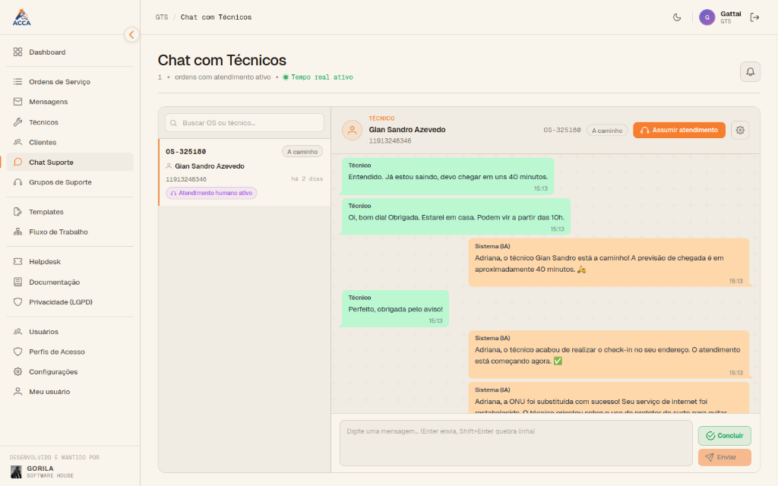The image size is (778, 486).
Task: Click the Configurações gear icon in the sidebar
Action: click(18, 371)
